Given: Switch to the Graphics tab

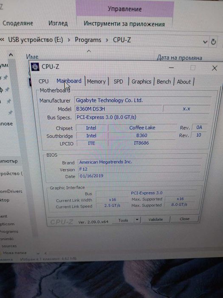Looking at the screenshot, I should point(141,82).
